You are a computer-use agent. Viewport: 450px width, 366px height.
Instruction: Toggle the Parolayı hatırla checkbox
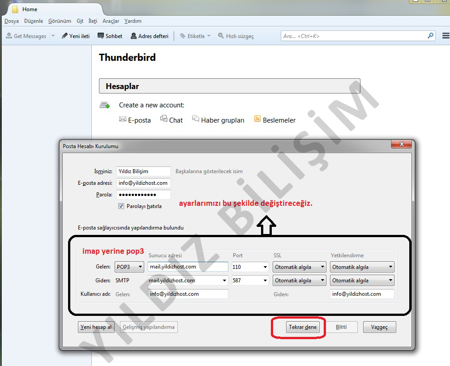[121, 206]
